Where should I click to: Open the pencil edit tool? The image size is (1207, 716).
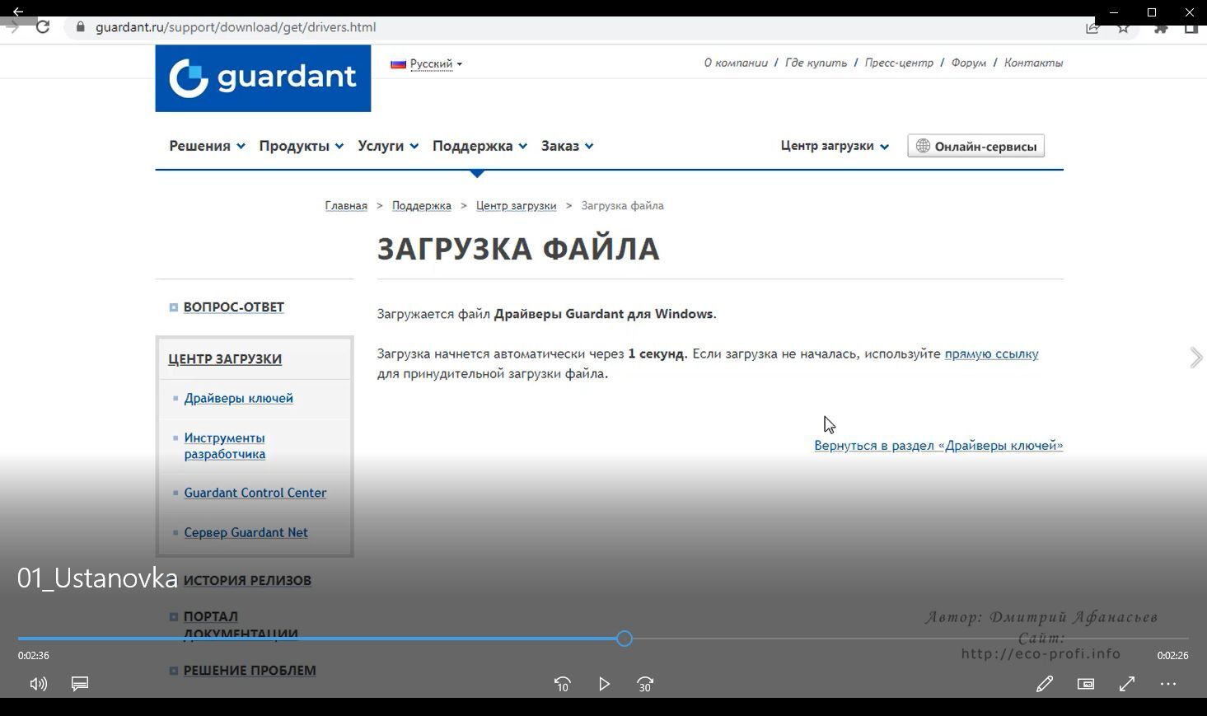coord(1044,684)
